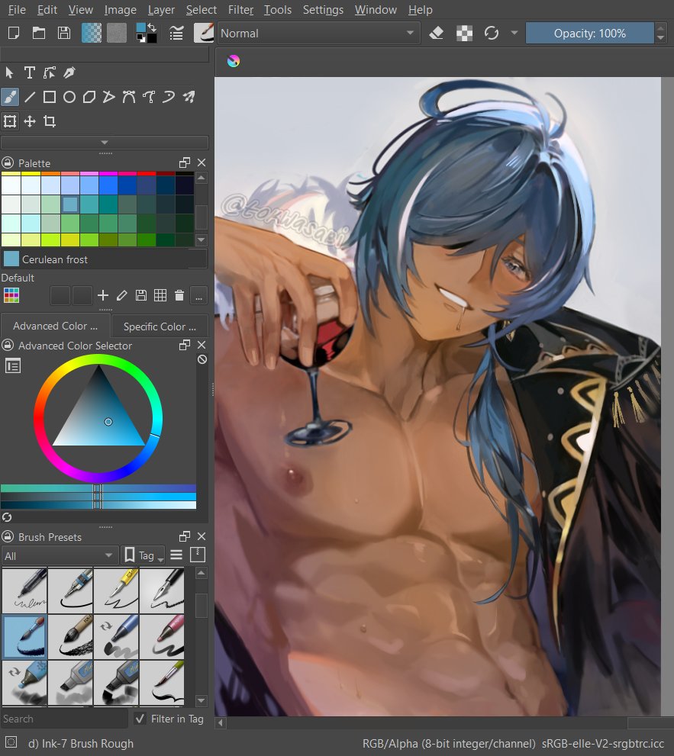674x756 pixels.
Task: Increase opacity with the up stepper
Action: (x=660, y=28)
